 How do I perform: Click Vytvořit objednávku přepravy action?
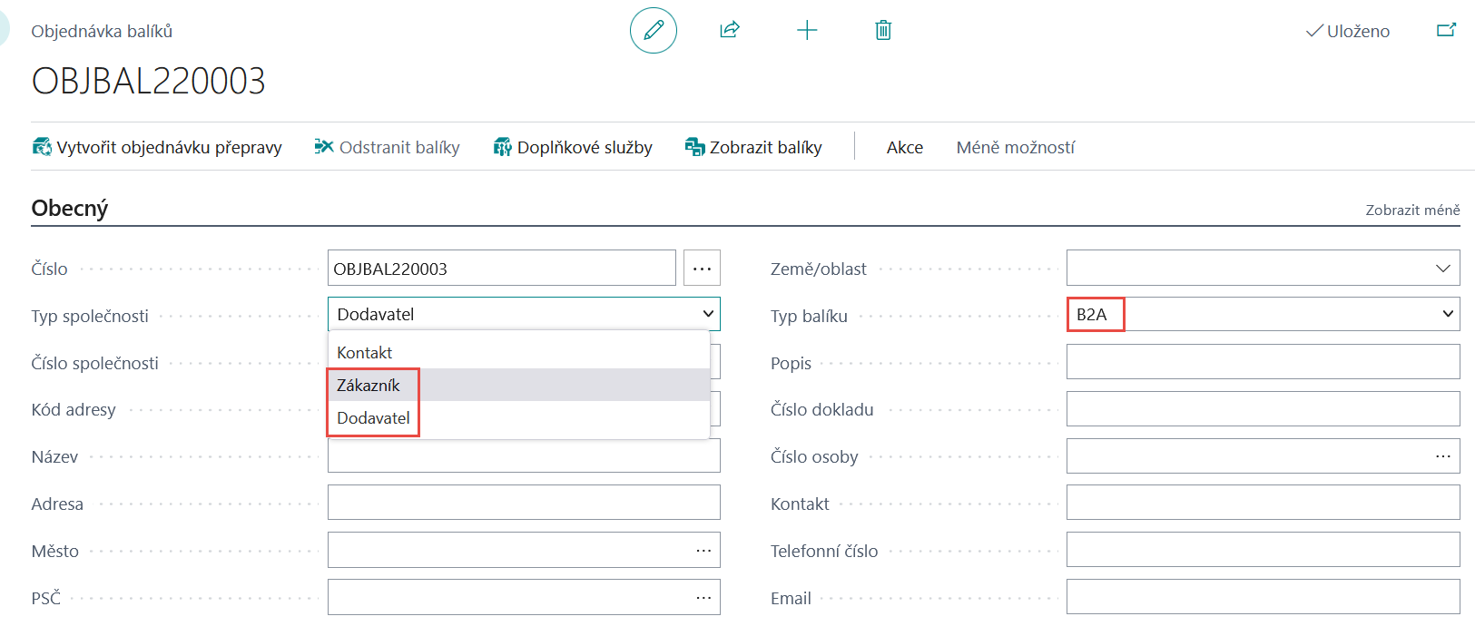pyautogui.click(x=157, y=147)
